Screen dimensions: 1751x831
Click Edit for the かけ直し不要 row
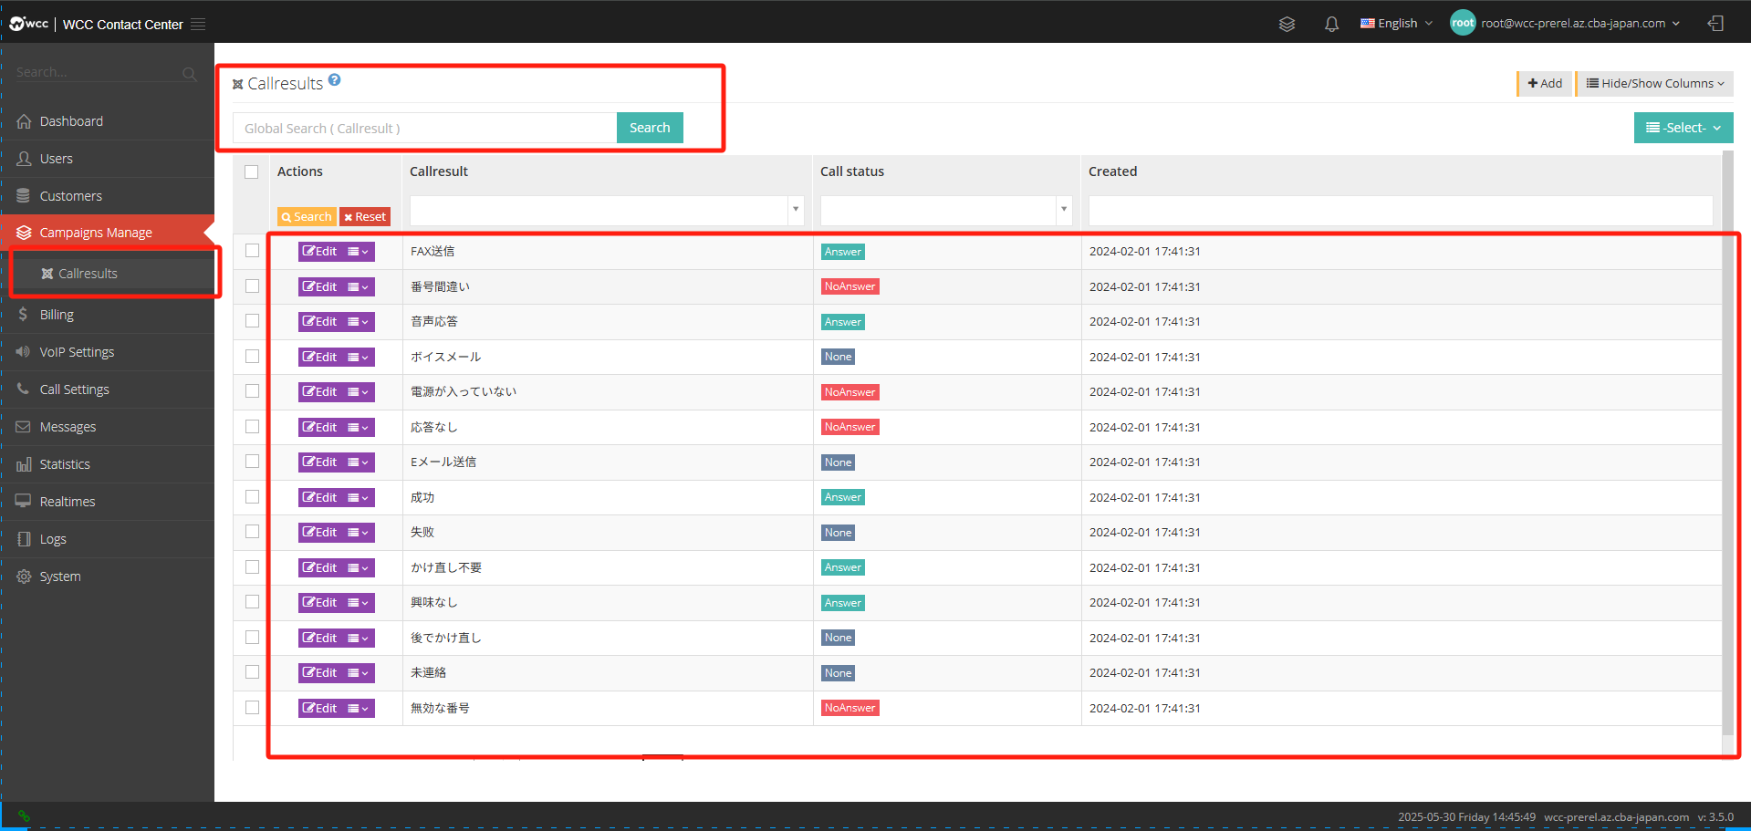[320, 567]
